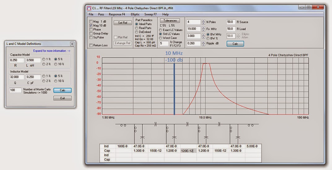Select the 180E-9 inductor table cell
The width and height of the screenshot is (332, 170).
(124, 146)
